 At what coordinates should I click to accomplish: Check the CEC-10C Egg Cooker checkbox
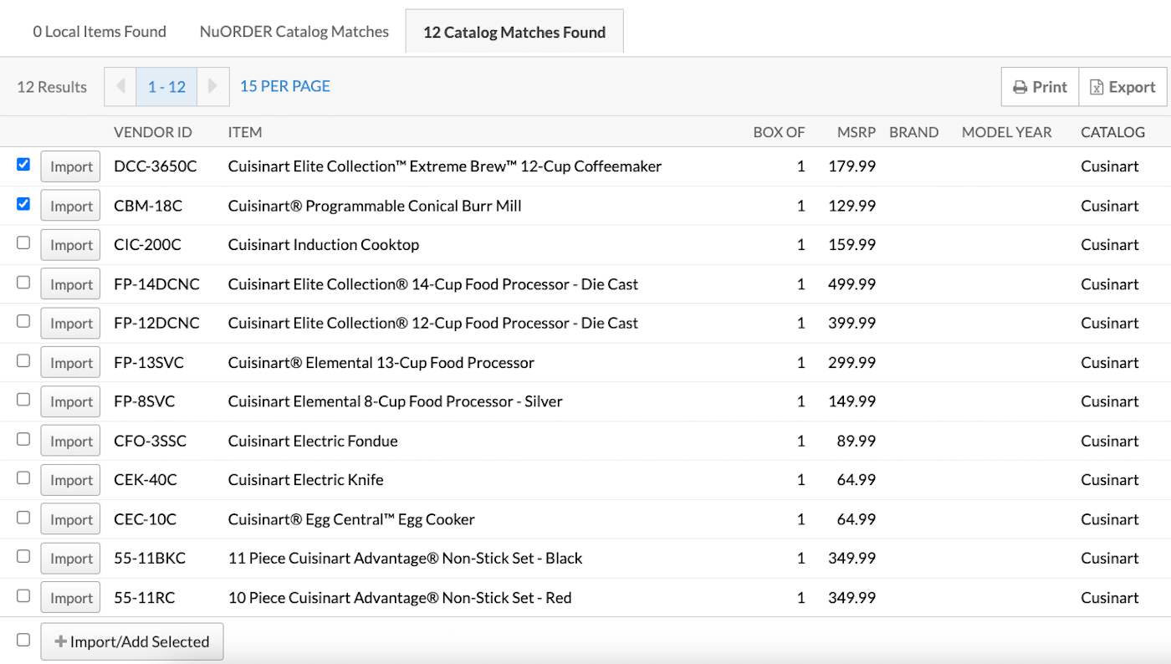click(x=23, y=517)
